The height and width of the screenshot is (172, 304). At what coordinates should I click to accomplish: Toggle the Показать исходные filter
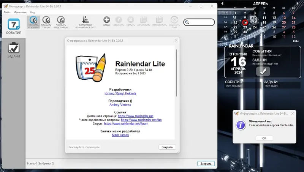tap(33, 22)
